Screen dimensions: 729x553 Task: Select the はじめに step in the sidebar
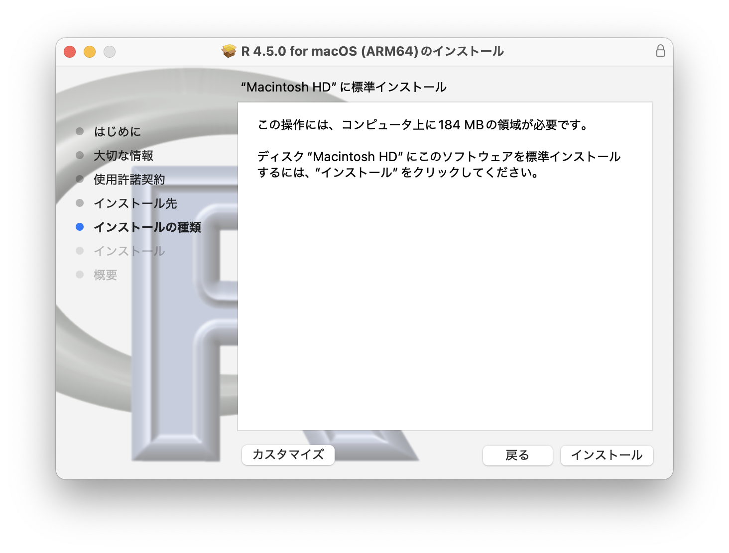click(117, 131)
